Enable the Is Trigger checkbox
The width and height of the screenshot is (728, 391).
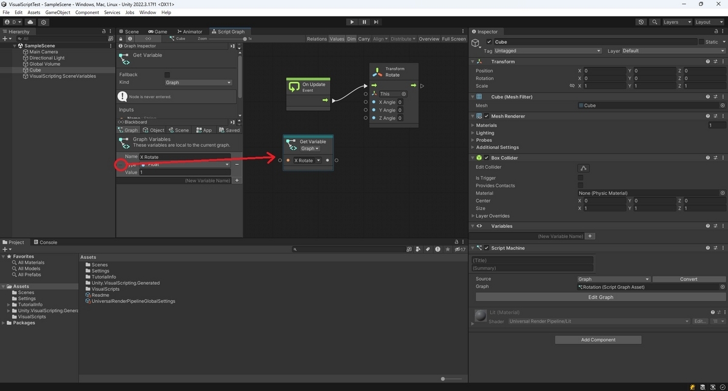point(581,178)
